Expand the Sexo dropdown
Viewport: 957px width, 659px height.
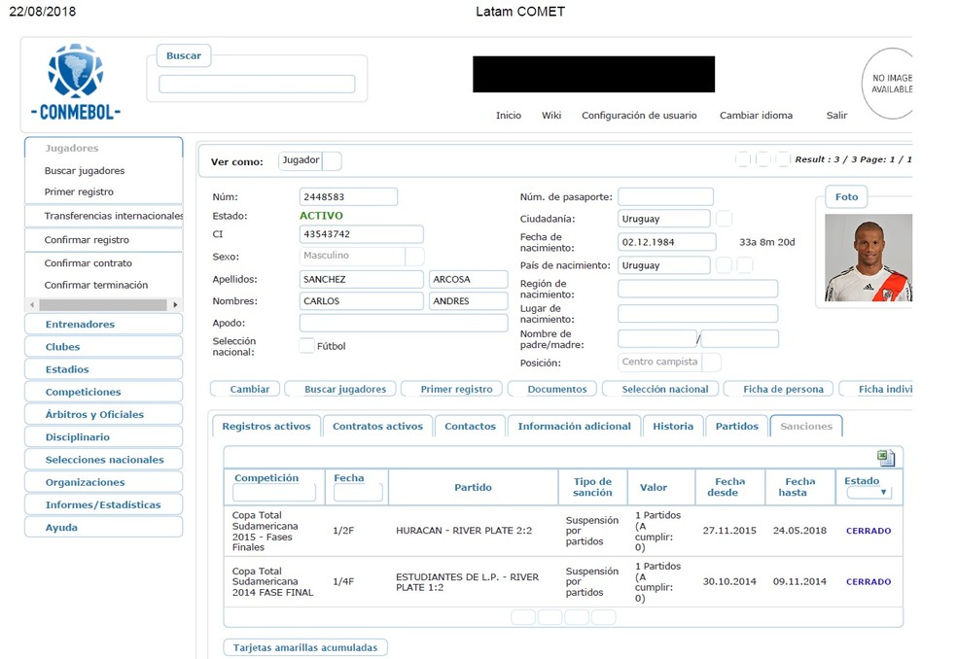click(x=414, y=257)
